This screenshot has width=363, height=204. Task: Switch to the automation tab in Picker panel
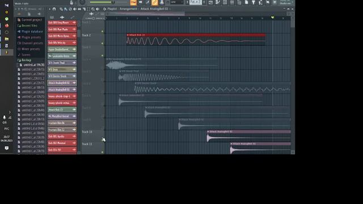(73, 18)
